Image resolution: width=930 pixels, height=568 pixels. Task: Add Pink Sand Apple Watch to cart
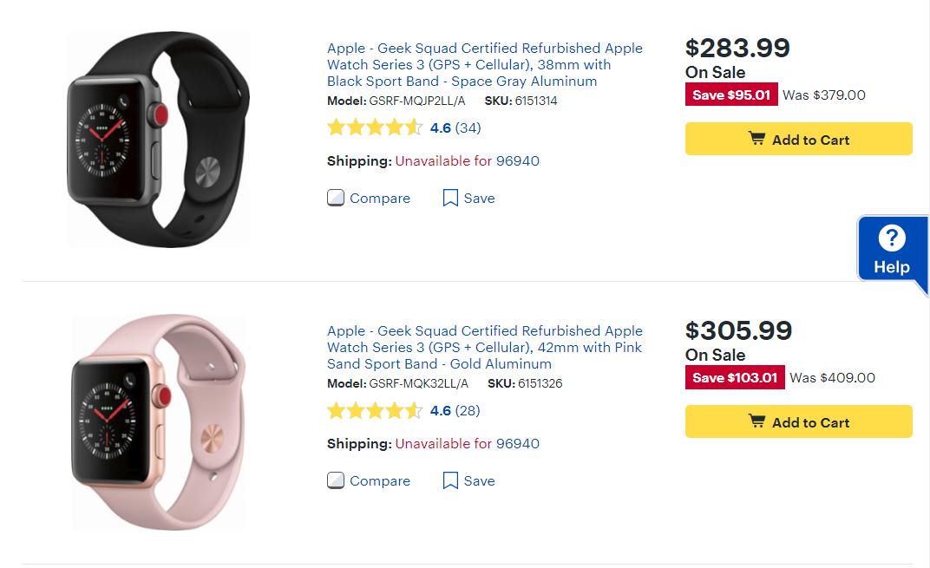[x=798, y=421]
